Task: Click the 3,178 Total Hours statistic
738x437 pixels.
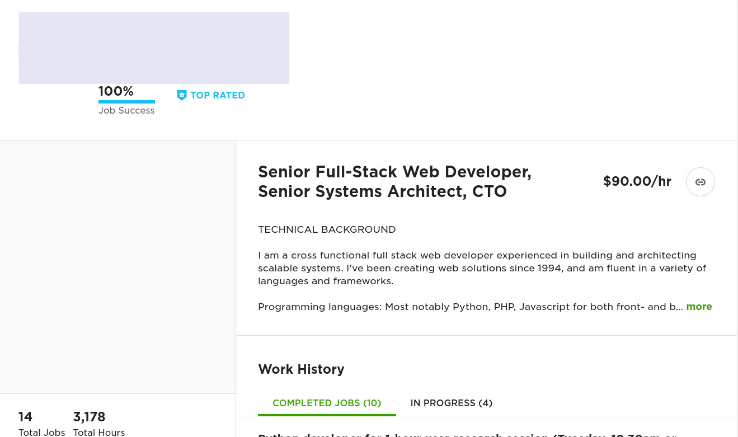Action: tap(90, 417)
